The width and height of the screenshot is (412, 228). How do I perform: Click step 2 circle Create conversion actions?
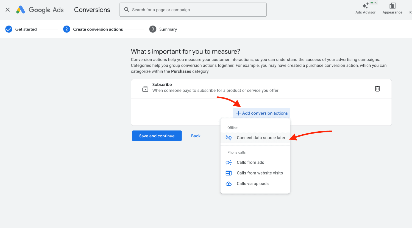[66, 29]
